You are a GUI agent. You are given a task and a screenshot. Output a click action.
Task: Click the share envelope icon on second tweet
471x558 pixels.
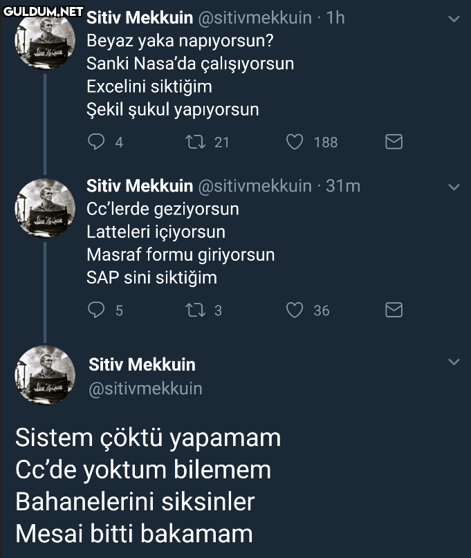click(394, 310)
